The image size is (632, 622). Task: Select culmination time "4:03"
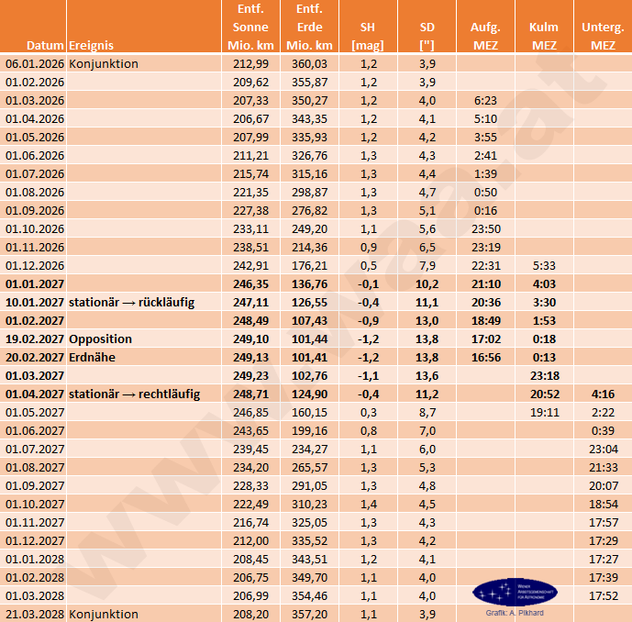[x=544, y=284]
